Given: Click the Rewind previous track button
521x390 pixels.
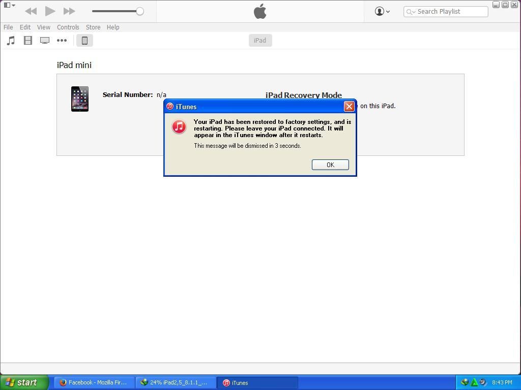Looking at the screenshot, I should pos(31,11).
